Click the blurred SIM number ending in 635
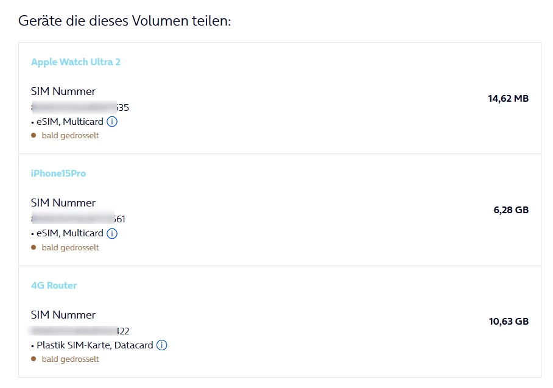 click(80, 108)
